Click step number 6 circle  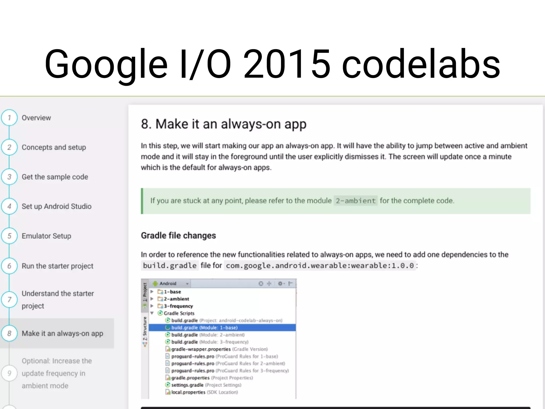9,266
